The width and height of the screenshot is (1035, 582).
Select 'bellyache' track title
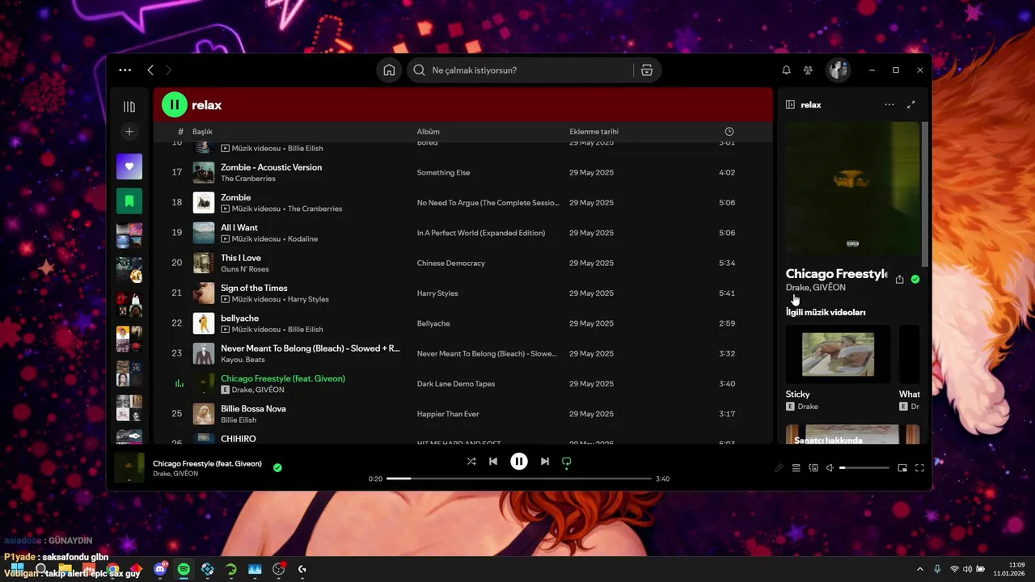point(240,318)
